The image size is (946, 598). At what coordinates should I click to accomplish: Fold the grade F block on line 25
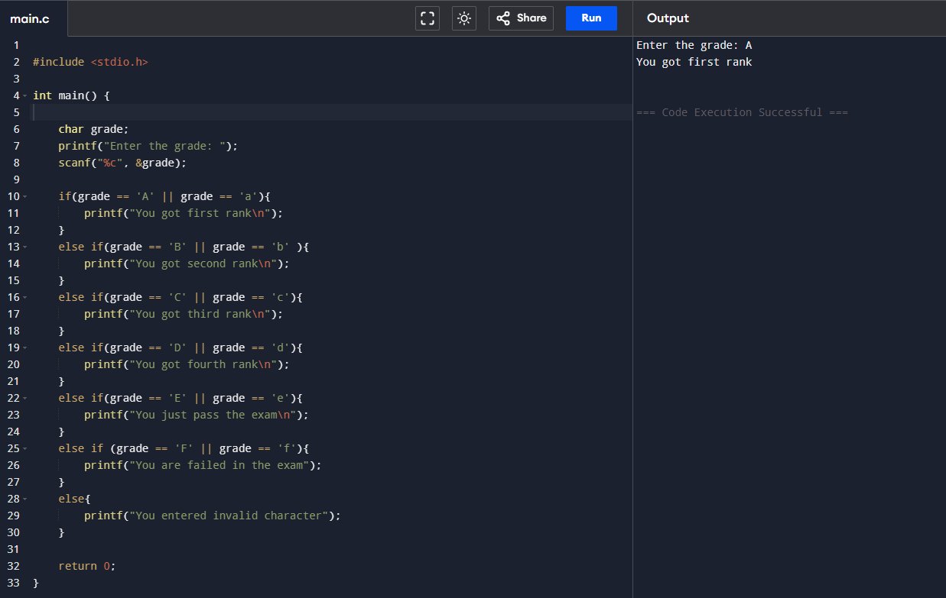25,449
